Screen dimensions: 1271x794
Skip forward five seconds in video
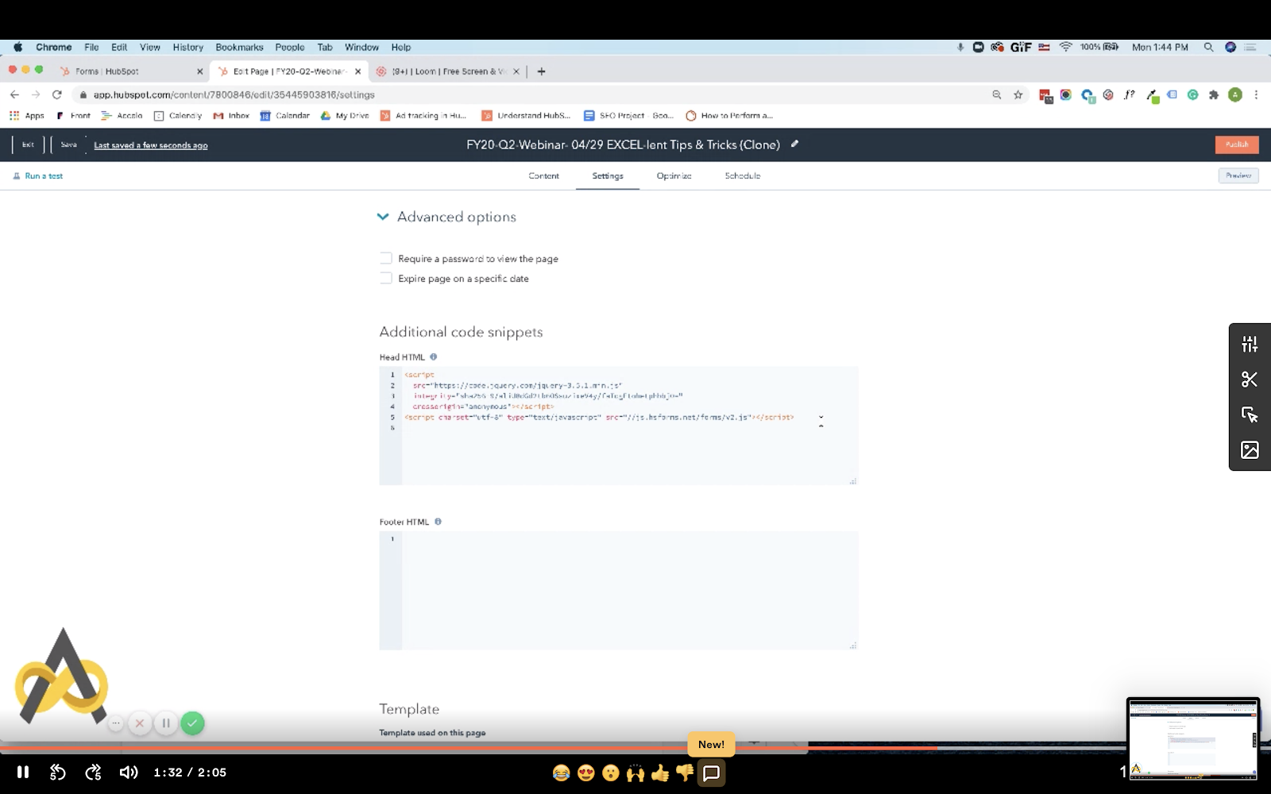(93, 772)
